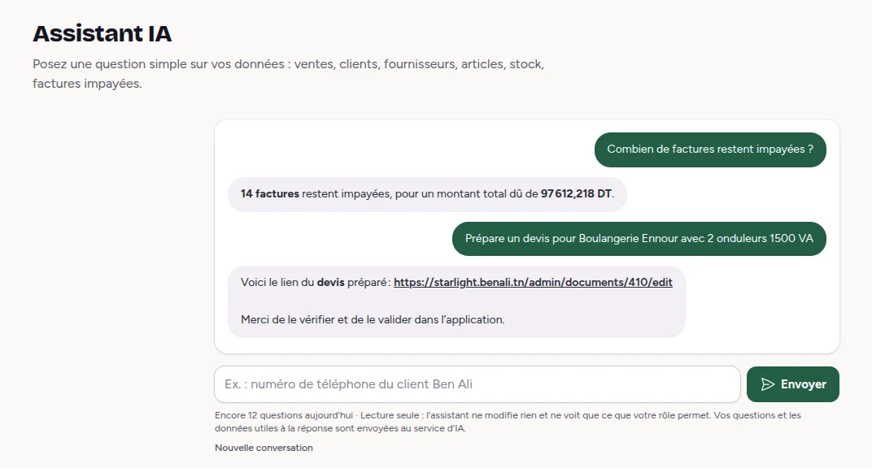Viewport: 872px width, 468px height.
Task: Click the Assistant IA heading
Action: tap(102, 33)
